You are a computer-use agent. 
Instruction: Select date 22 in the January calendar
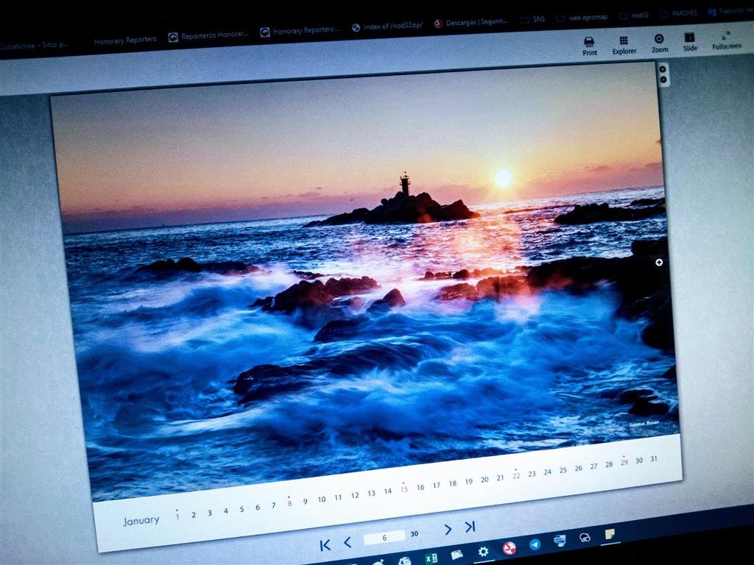pyautogui.click(x=516, y=475)
